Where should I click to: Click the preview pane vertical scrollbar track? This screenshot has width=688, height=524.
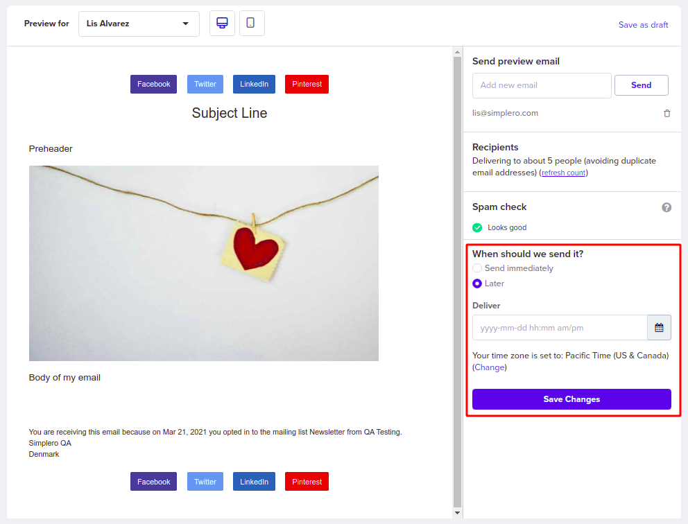(x=457, y=282)
